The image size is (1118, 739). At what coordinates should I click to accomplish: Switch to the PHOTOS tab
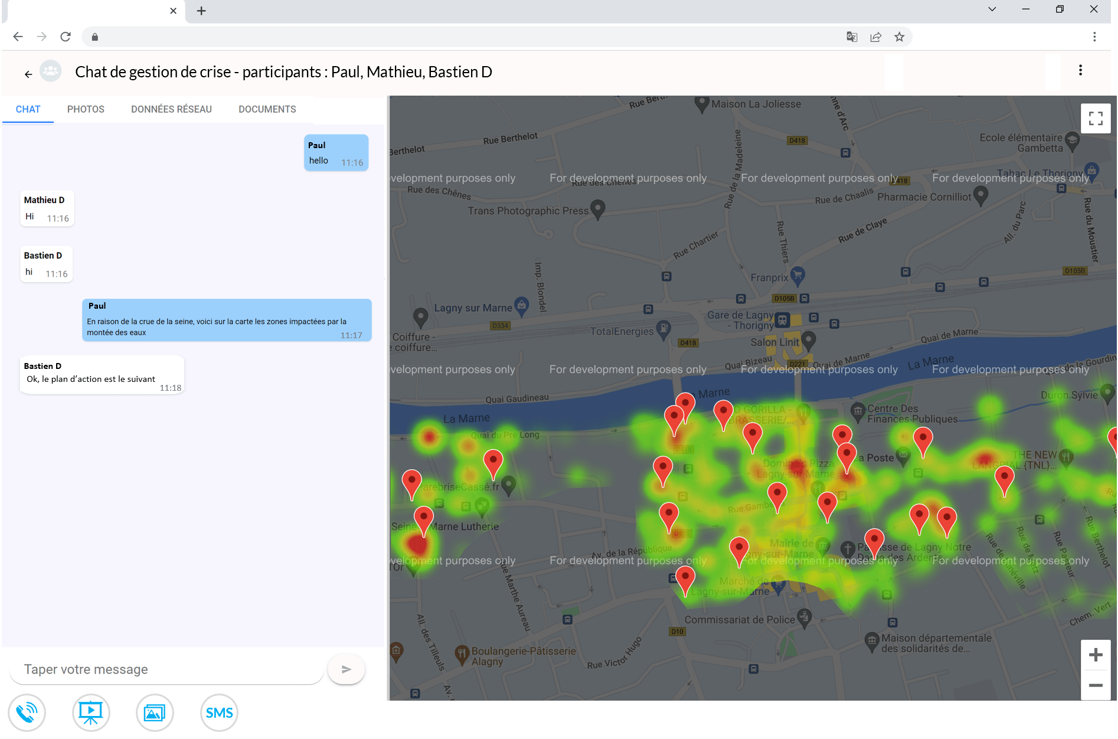(x=86, y=109)
